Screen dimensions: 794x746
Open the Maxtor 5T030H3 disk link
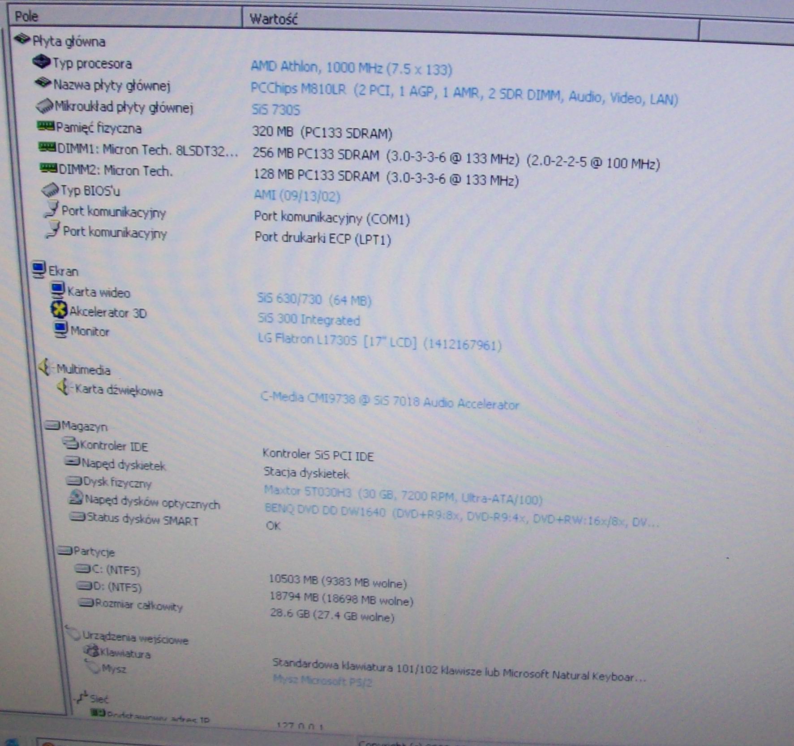pyautogui.click(x=403, y=495)
